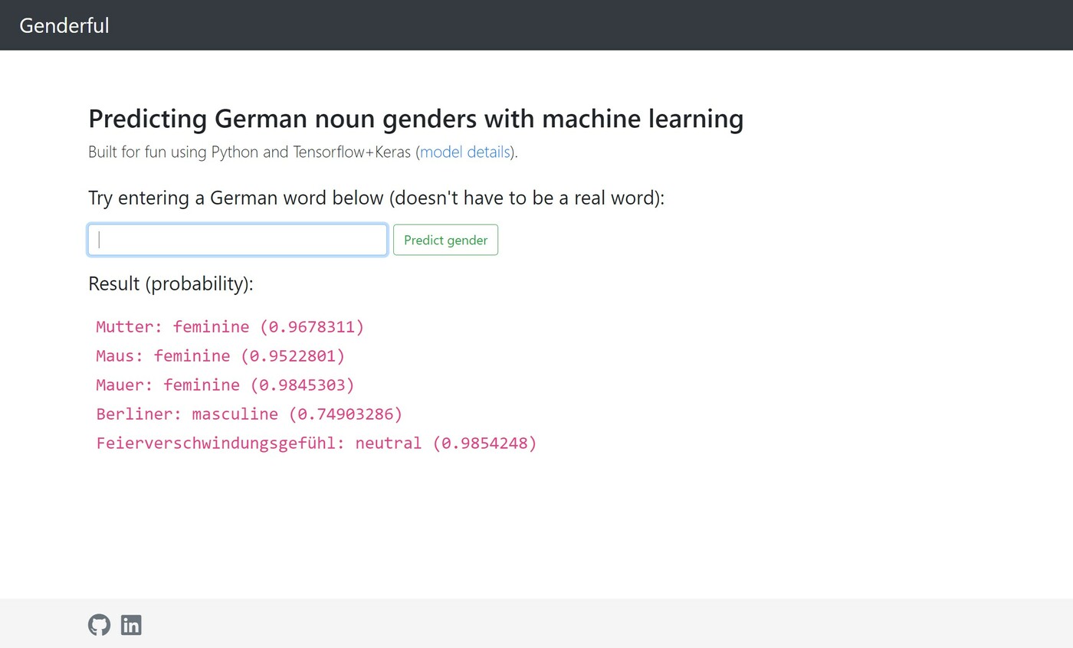Click the Genderful brand logo text

click(x=64, y=25)
